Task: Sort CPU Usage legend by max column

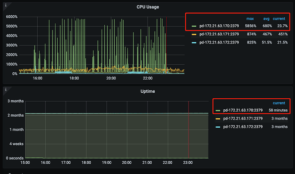Action: click(x=250, y=19)
